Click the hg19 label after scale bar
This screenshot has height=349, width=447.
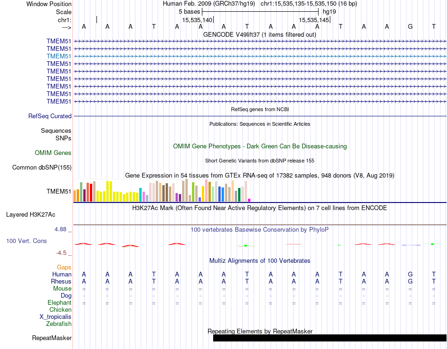tap(329, 12)
